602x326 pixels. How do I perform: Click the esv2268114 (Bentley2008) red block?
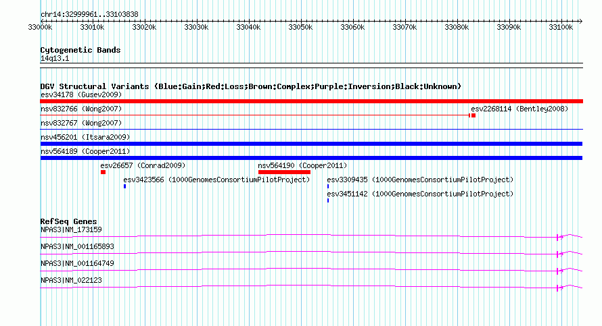coord(473,115)
